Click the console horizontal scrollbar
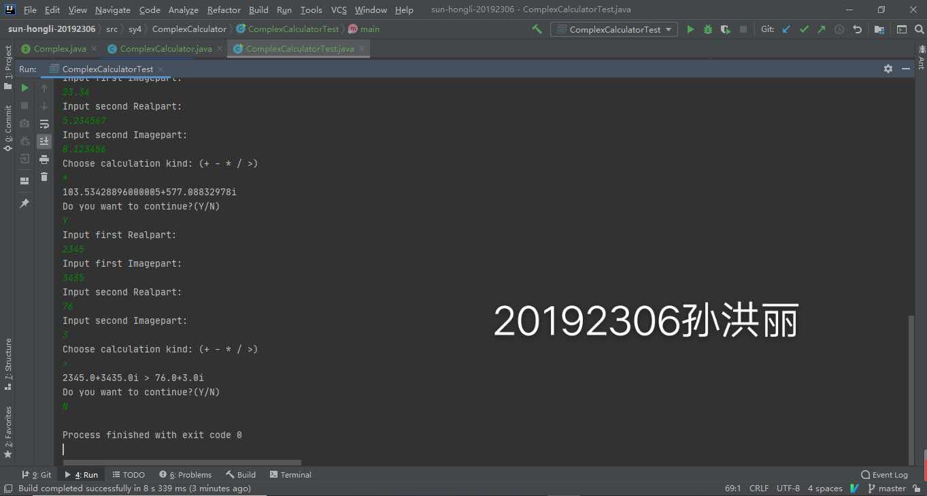 click(182, 463)
